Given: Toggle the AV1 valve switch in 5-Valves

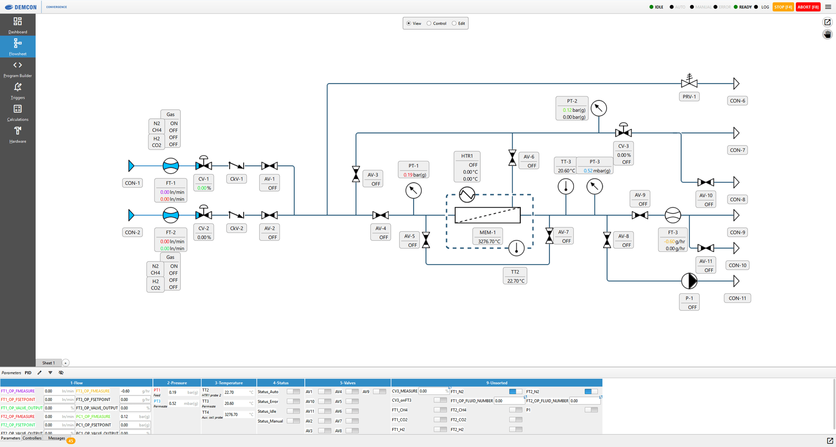Looking at the screenshot, I should click(325, 391).
